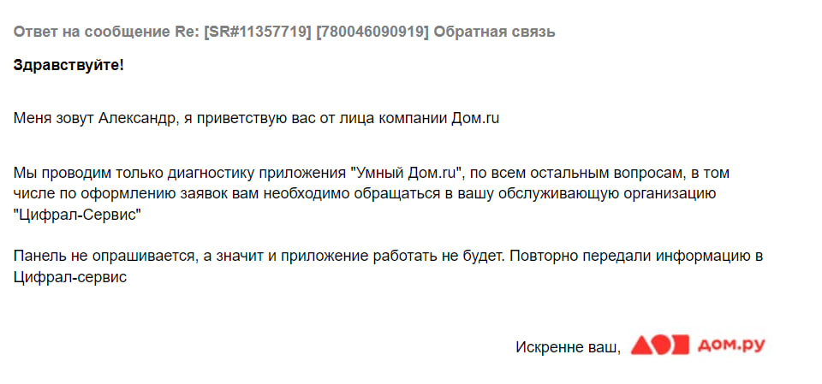
Task: Click "Цифрал-сервис" on the last body line
Action: click(x=70, y=277)
